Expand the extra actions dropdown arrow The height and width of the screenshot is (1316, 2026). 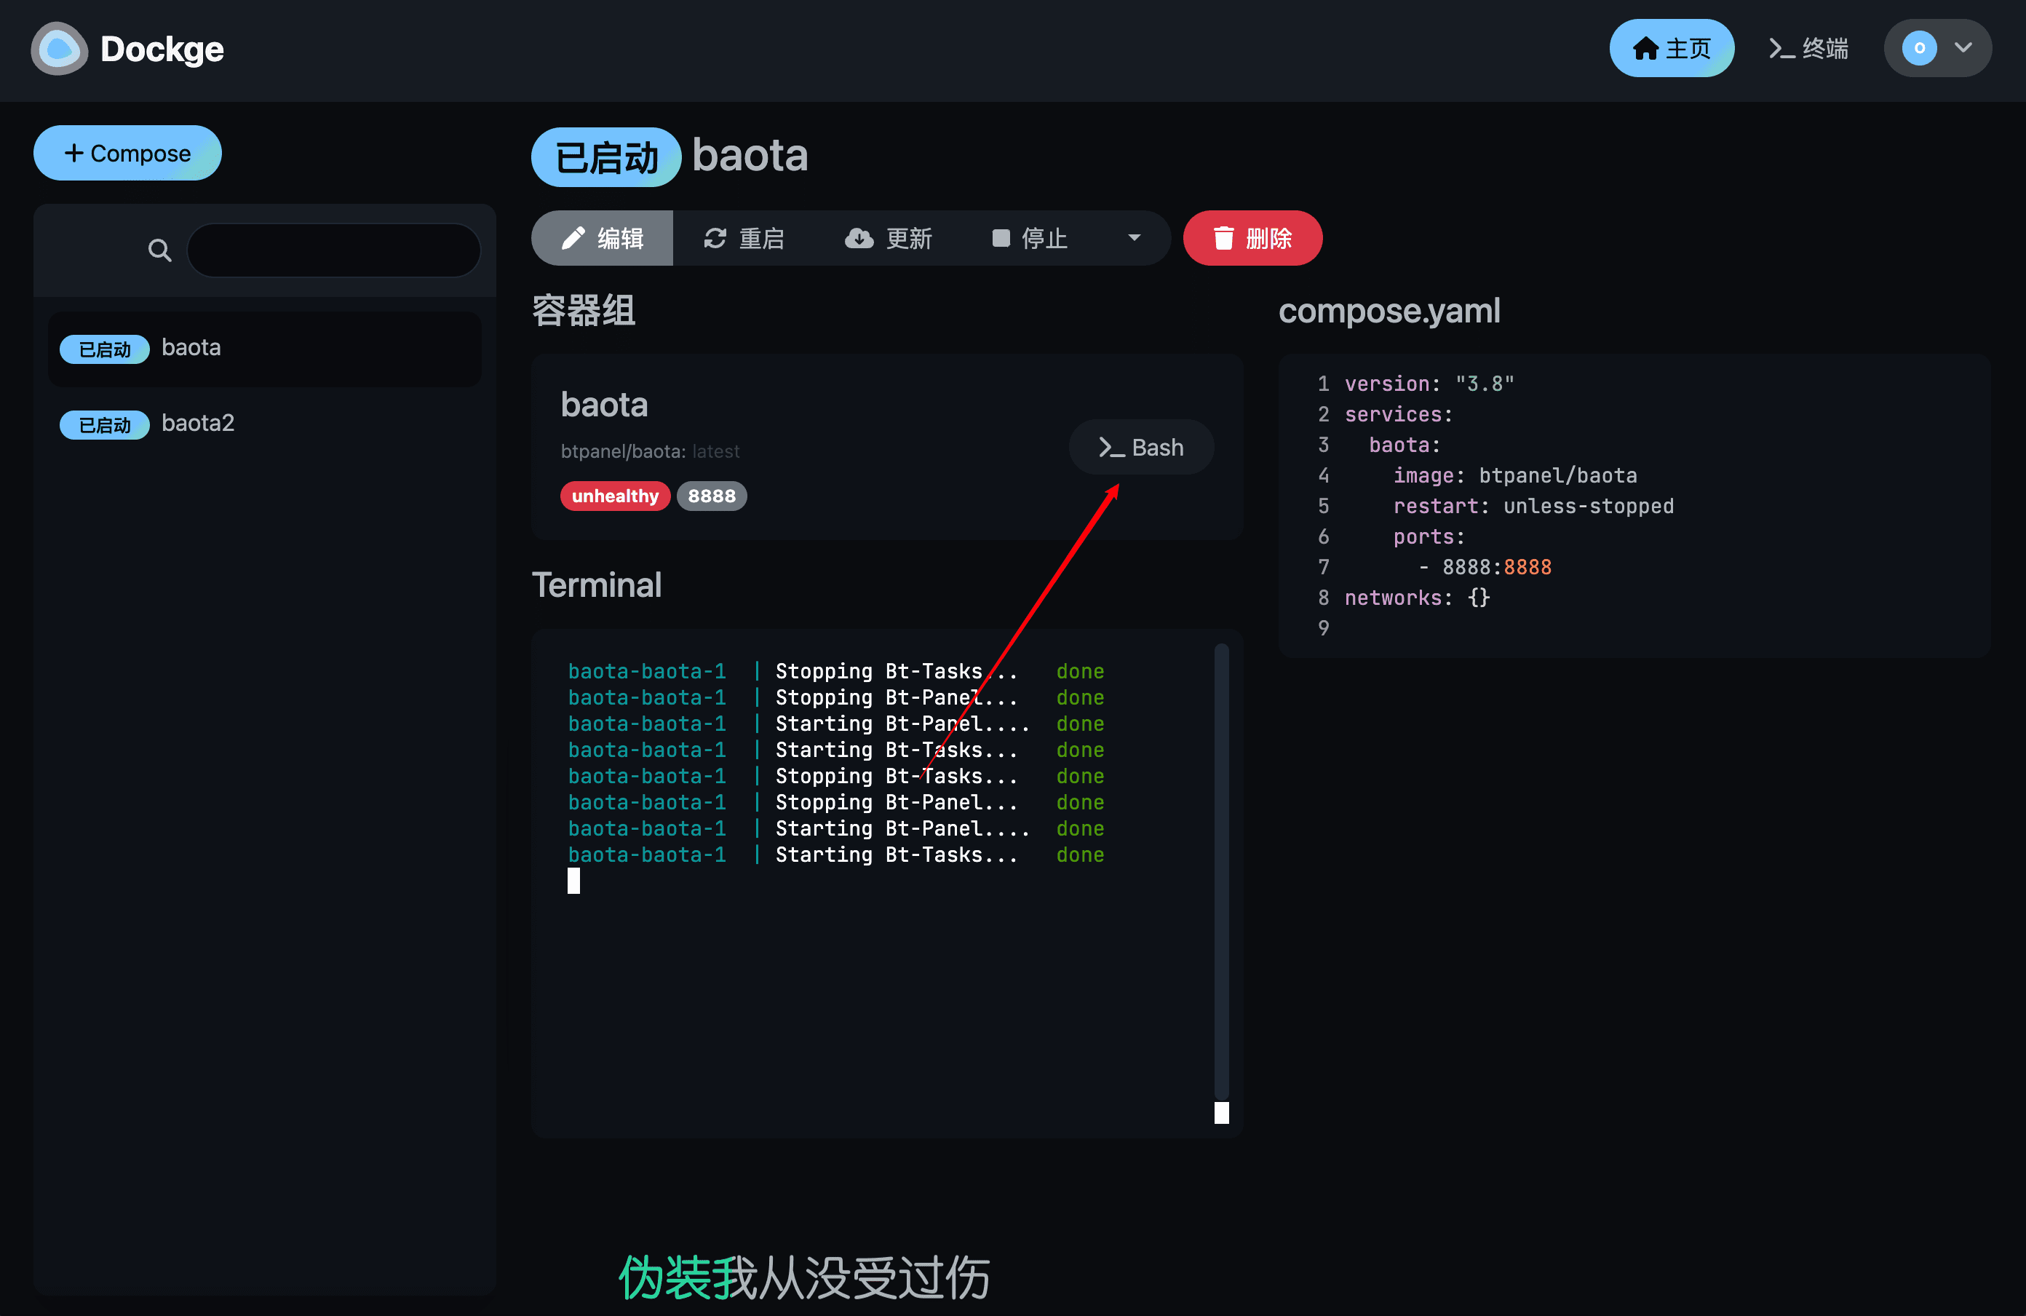(1133, 238)
